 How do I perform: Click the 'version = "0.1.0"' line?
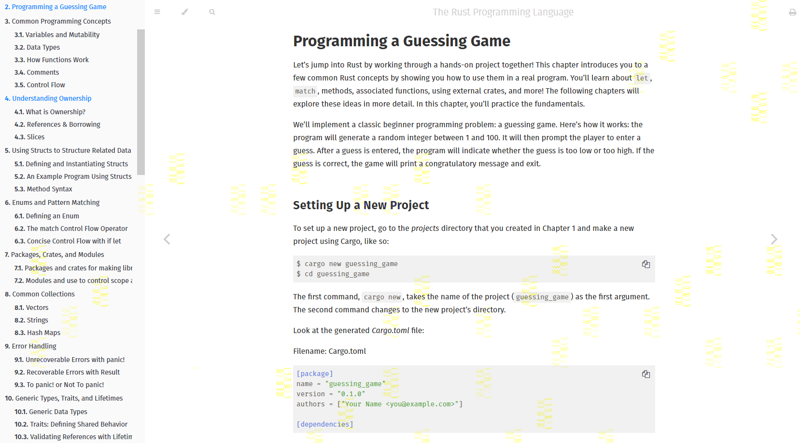[331, 394]
